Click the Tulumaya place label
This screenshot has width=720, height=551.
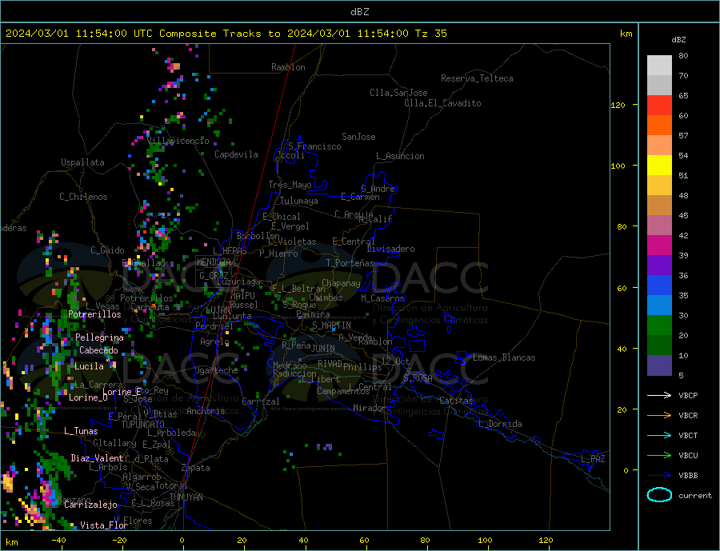click(299, 201)
